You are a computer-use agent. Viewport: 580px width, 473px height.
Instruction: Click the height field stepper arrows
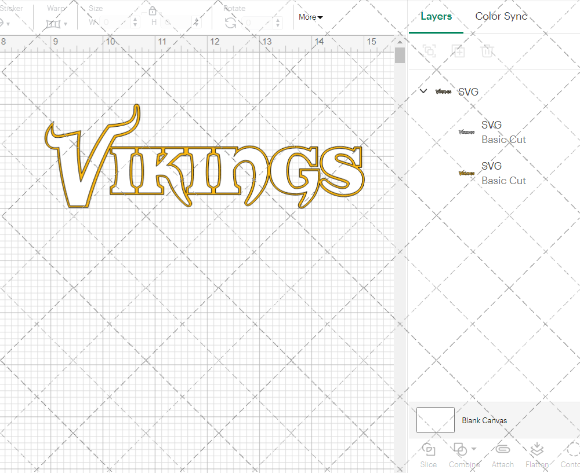pos(197,22)
